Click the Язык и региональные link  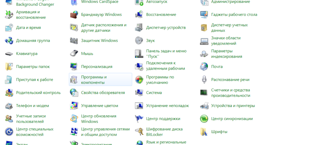pos(166,142)
